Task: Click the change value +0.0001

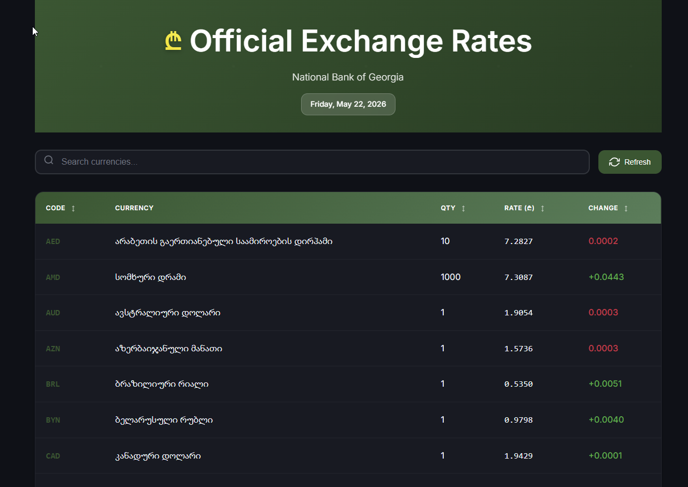Action: [605, 456]
